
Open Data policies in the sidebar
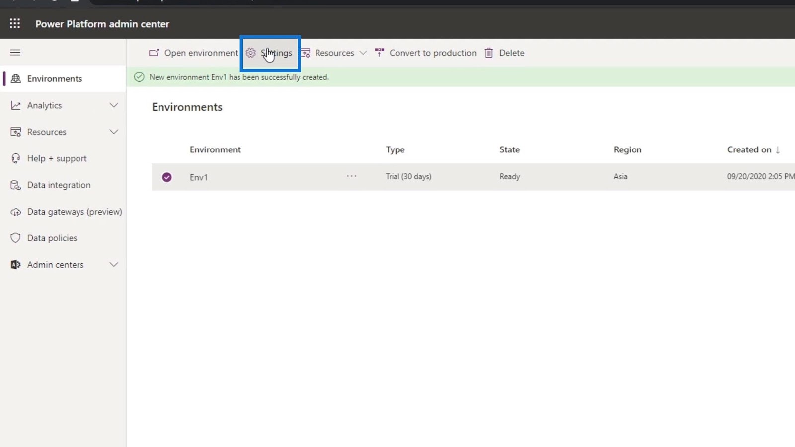64,238
